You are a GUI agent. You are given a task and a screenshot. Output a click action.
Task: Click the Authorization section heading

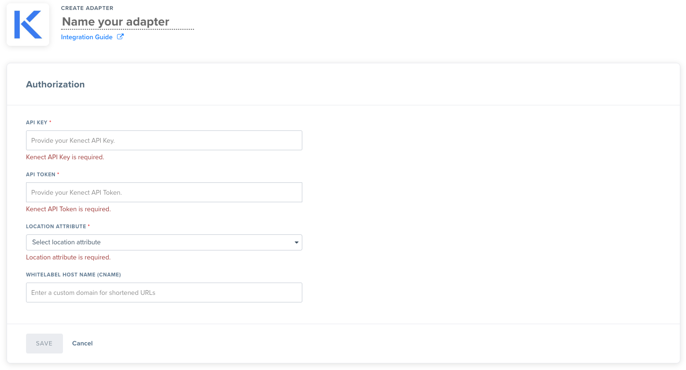coord(55,85)
